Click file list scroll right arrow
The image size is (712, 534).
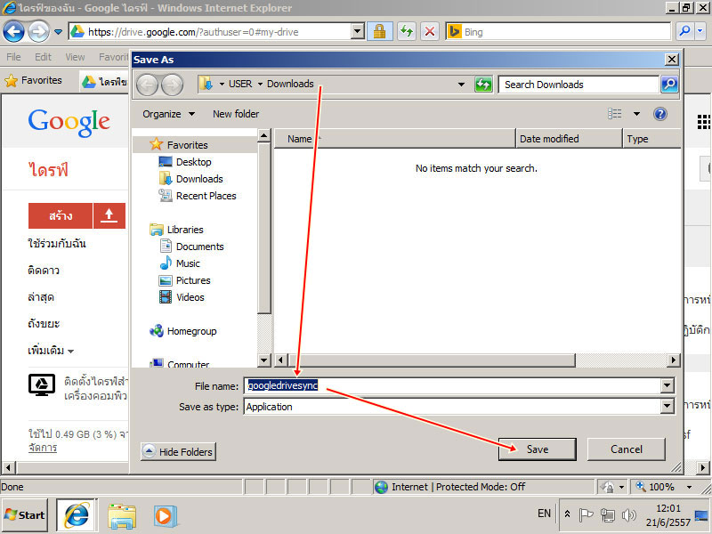click(x=674, y=360)
